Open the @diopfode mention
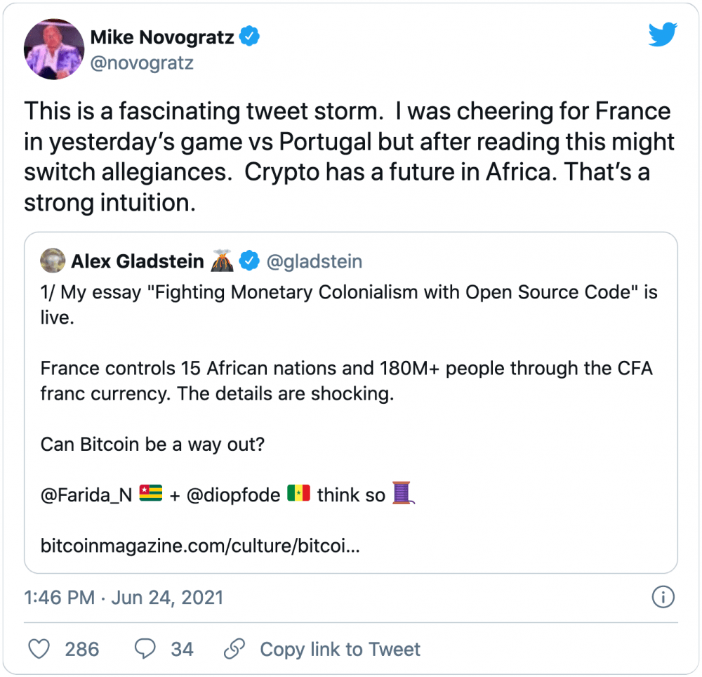Viewport: 702px width, 677px height. point(231,495)
